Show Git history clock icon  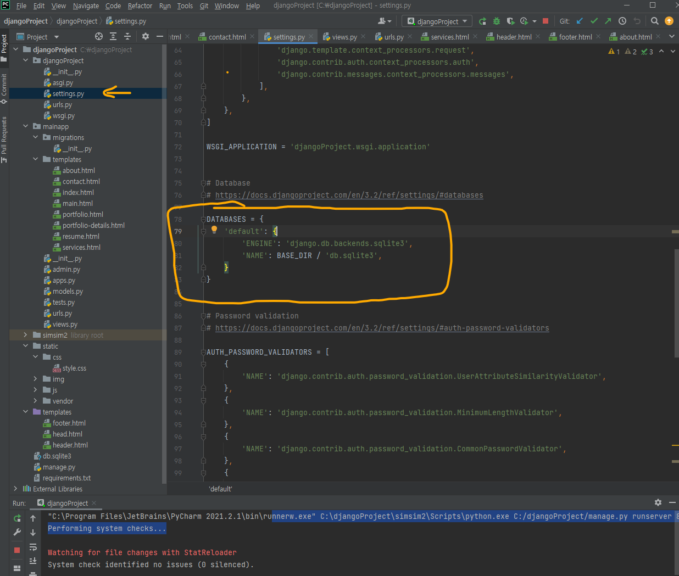click(x=622, y=21)
